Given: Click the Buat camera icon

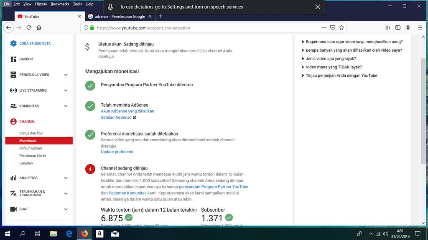Looking at the screenshot, I should 13,209.
